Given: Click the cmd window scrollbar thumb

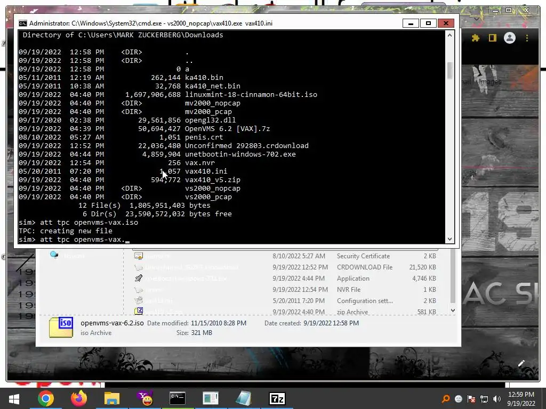Looking at the screenshot, I should pos(449,71).
